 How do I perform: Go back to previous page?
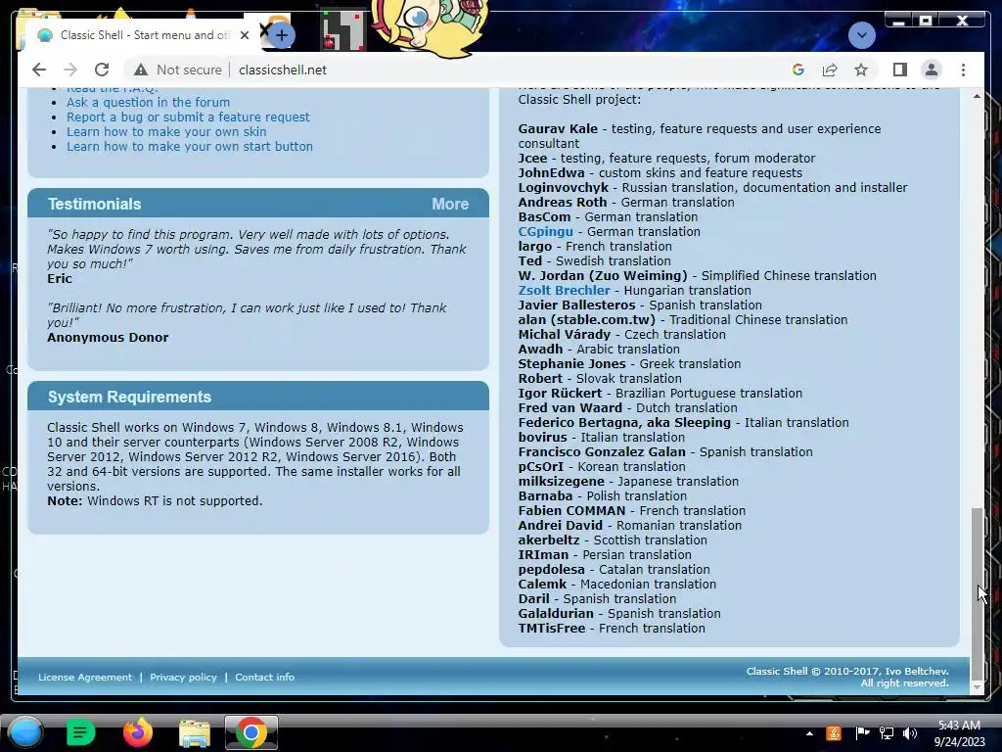click(x=39, y=70)
